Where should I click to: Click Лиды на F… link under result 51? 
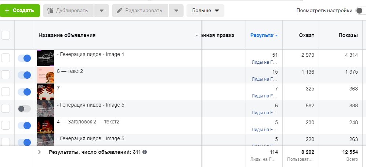(x=265, y=62)
